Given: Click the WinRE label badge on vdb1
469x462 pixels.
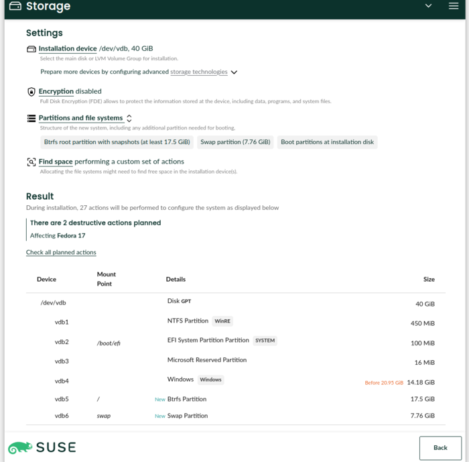Looking at the screenshot, I should 222,321.
